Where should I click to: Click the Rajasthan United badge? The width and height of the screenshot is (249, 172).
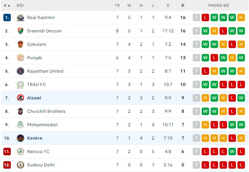pos(21,71)
